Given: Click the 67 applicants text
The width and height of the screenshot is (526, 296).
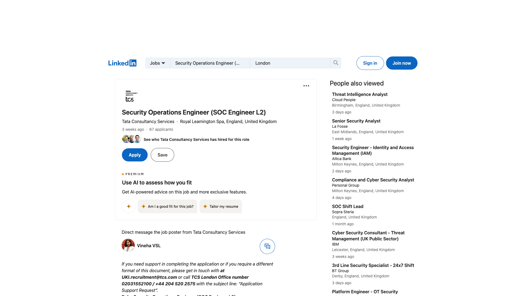Looking at the screenshot, I should [x=161, y=129].
